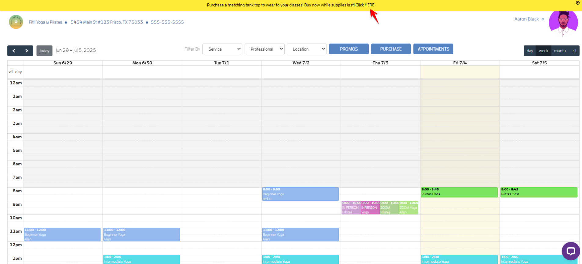This screenshot has width=582, height=264.
Task: Open the Professional filter dropdown
Action: click(264, 49)
